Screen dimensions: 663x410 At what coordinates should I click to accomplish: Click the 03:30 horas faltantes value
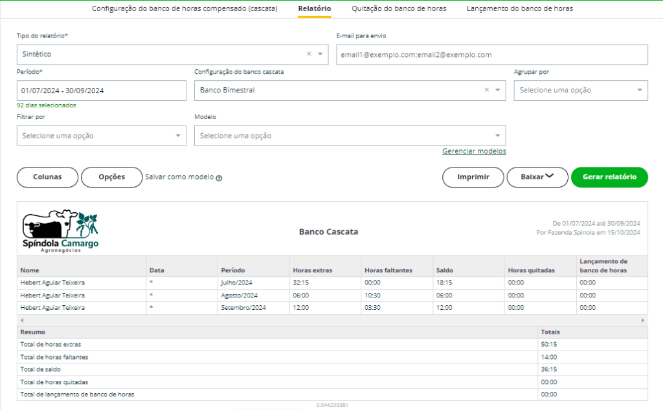coord(372,307)
